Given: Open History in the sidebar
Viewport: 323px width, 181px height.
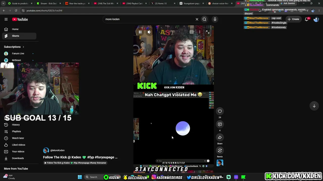Looking at the screenshot, I should pos(19,125).
